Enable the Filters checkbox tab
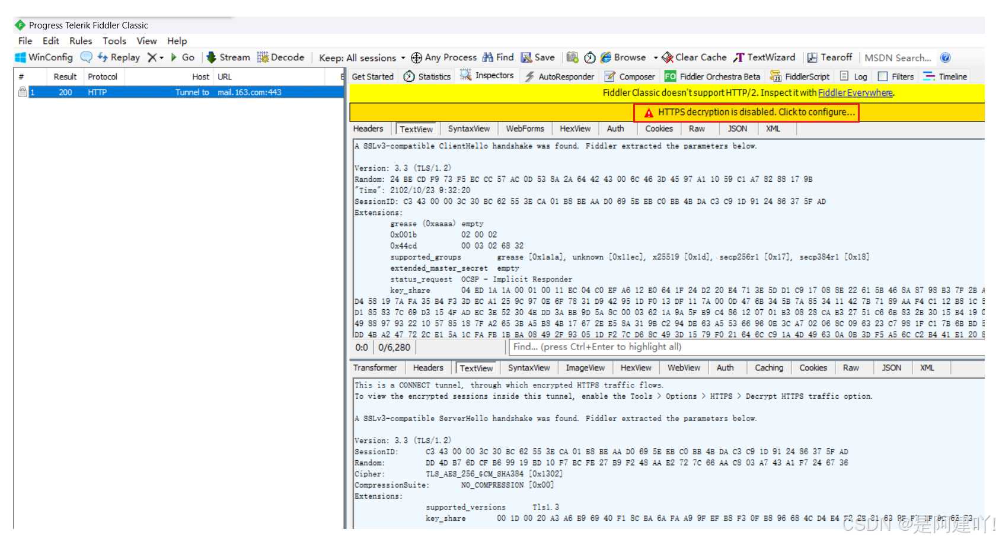Viewport: 999px width, 542px height. [x=883, y=76]
